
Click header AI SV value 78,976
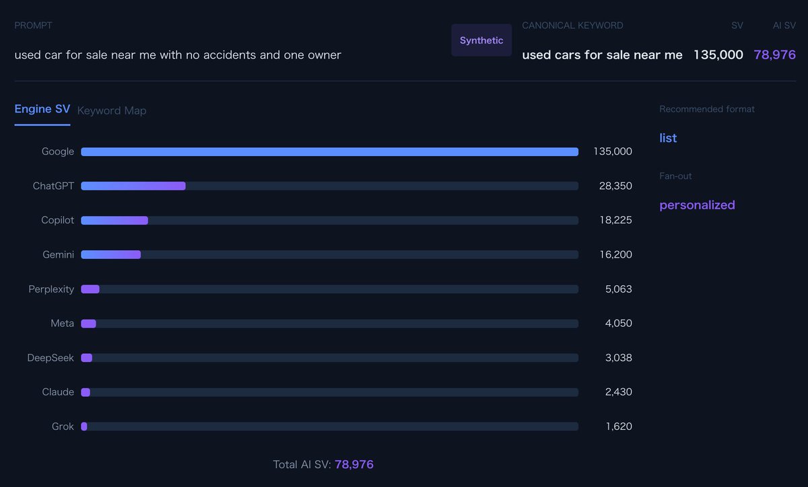pyautogui.click(x=775, y=55)
